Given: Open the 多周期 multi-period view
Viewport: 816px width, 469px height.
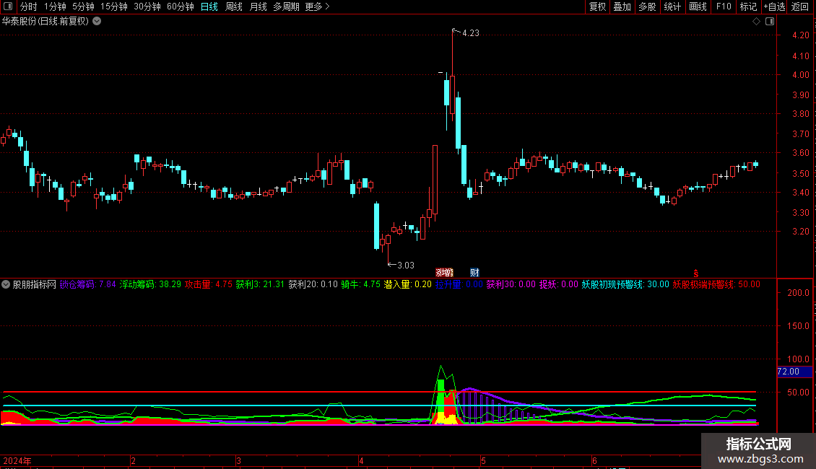Looking at the screenshot, I should pos(286,6).
